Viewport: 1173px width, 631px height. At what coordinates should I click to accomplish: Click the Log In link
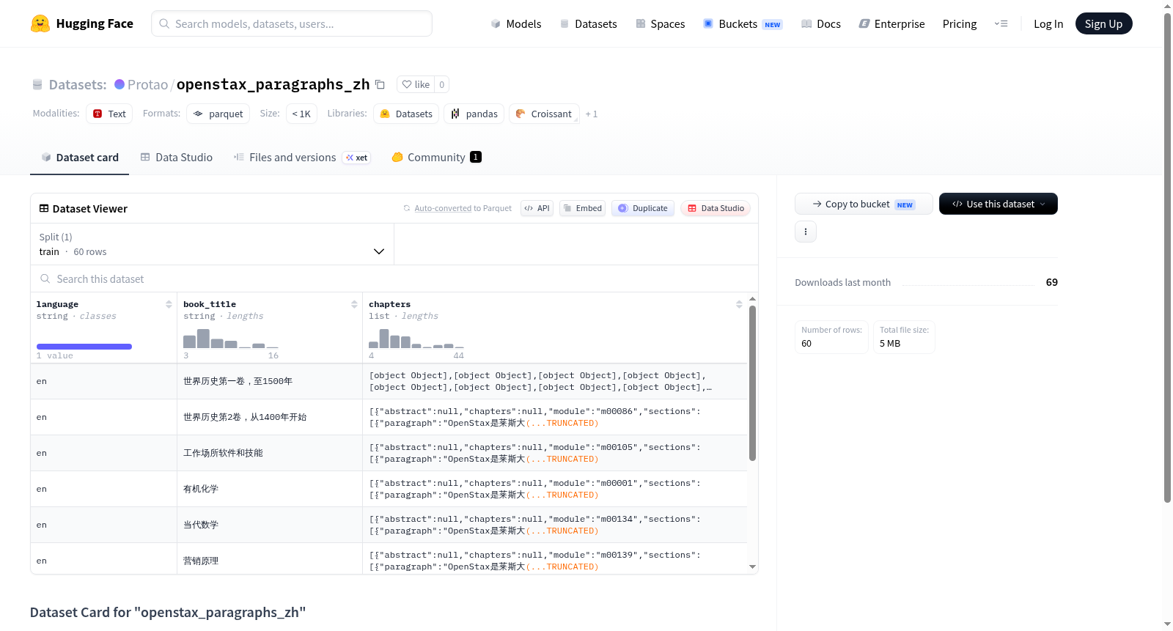(1048, 23)
